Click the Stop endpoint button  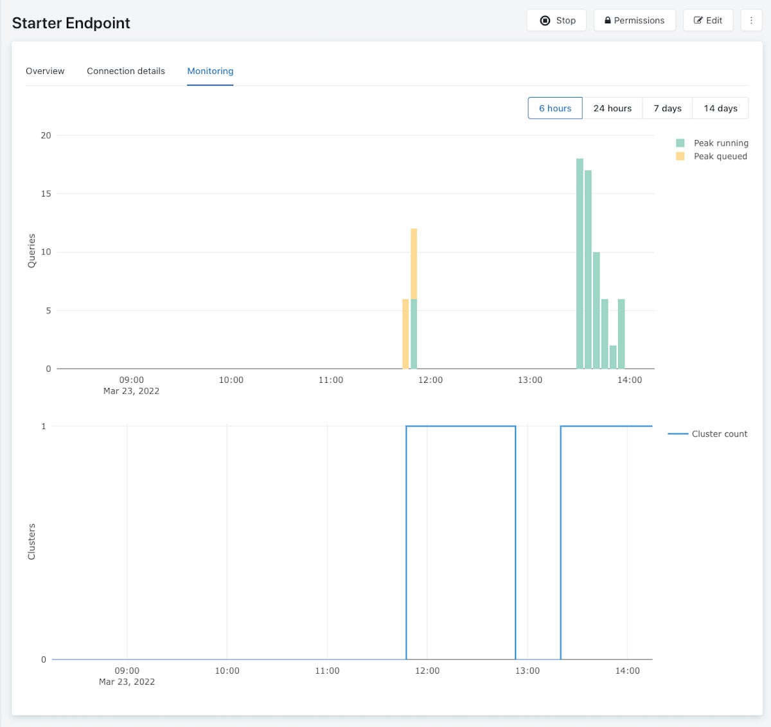[556, 21]
